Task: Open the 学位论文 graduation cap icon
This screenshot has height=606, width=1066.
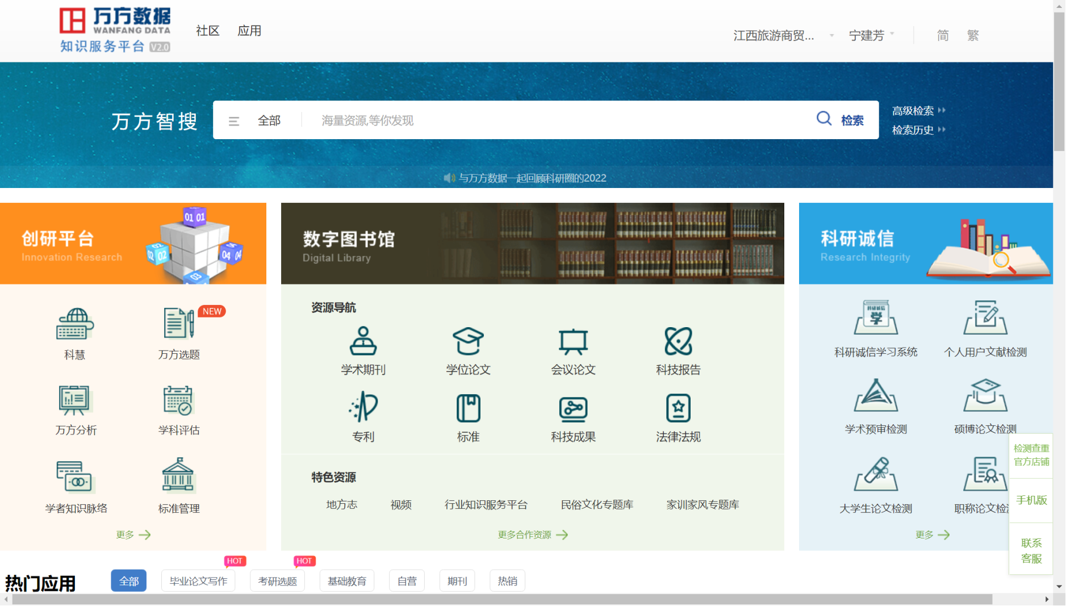Action: coord(468,341)
